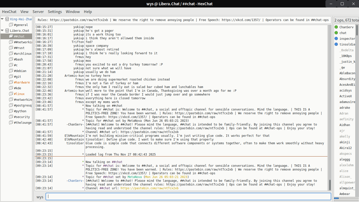Click the channel icon next to ##rust
Screen dimensions: 359x202
11,48
